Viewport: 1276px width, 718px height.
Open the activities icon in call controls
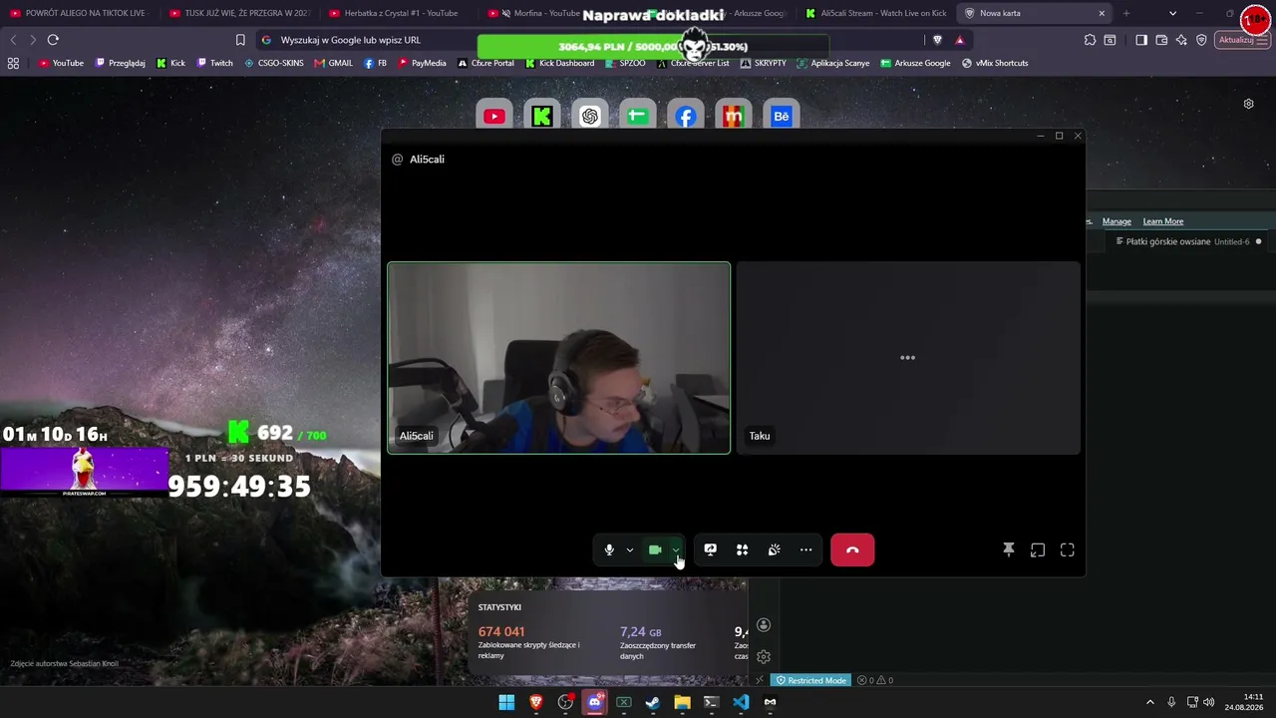(742, 549)
